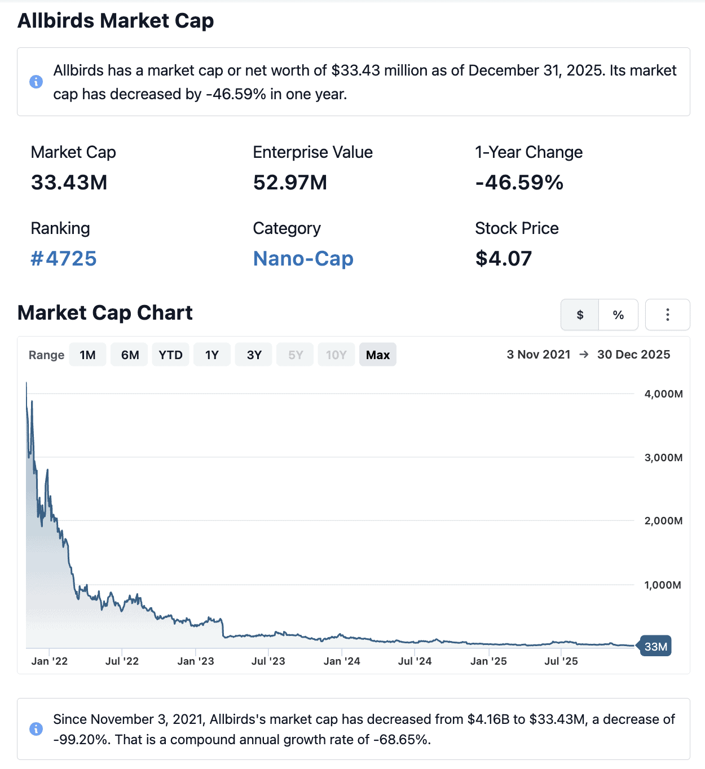Screen dimensions: 705x769
Task: Switch chart to dollar view
Action: click(580, 315)
